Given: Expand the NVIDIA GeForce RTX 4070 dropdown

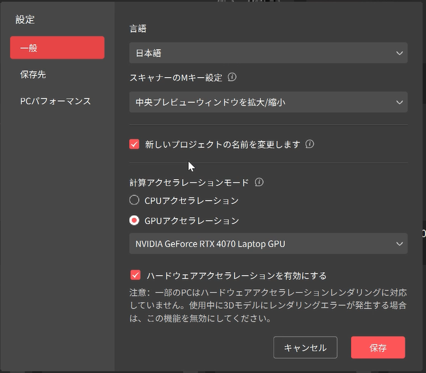Looking at the screenshot, I should click(268, 244).
